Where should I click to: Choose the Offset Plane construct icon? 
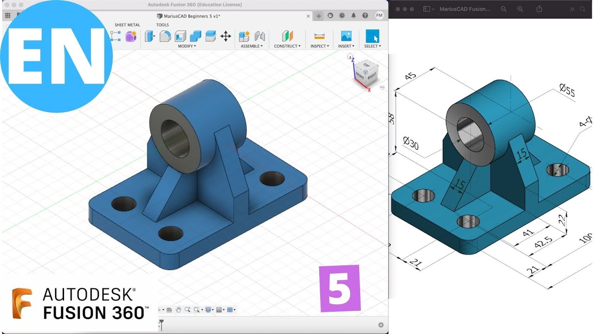click(287, 36)
